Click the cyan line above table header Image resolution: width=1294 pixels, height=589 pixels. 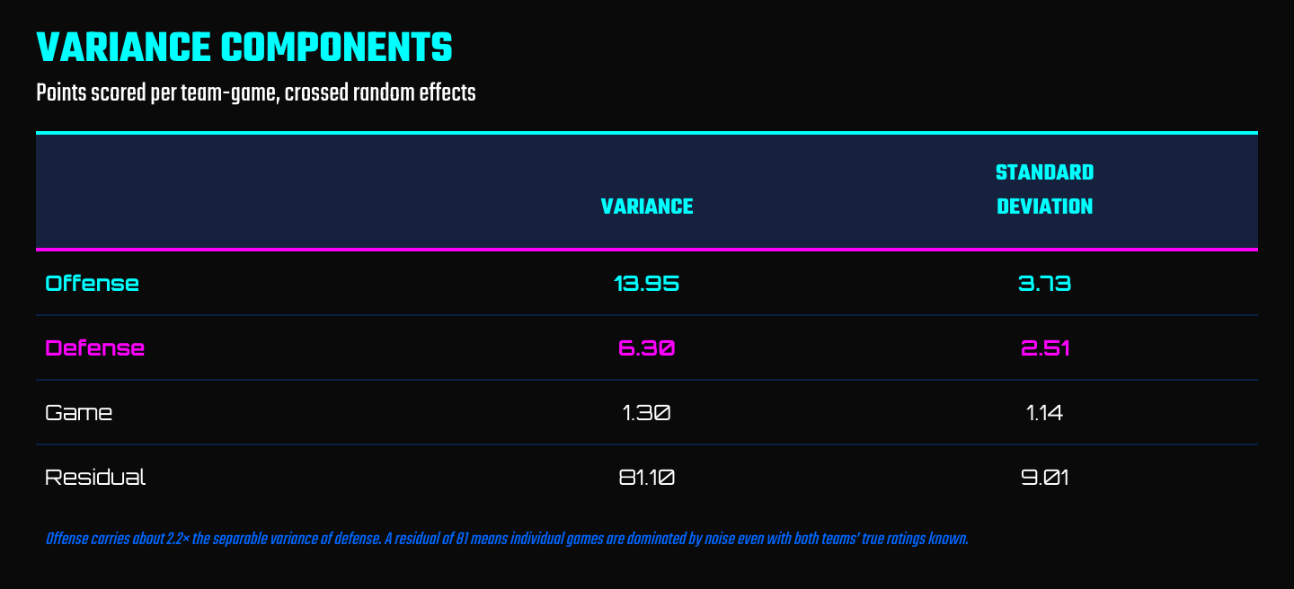647,133
